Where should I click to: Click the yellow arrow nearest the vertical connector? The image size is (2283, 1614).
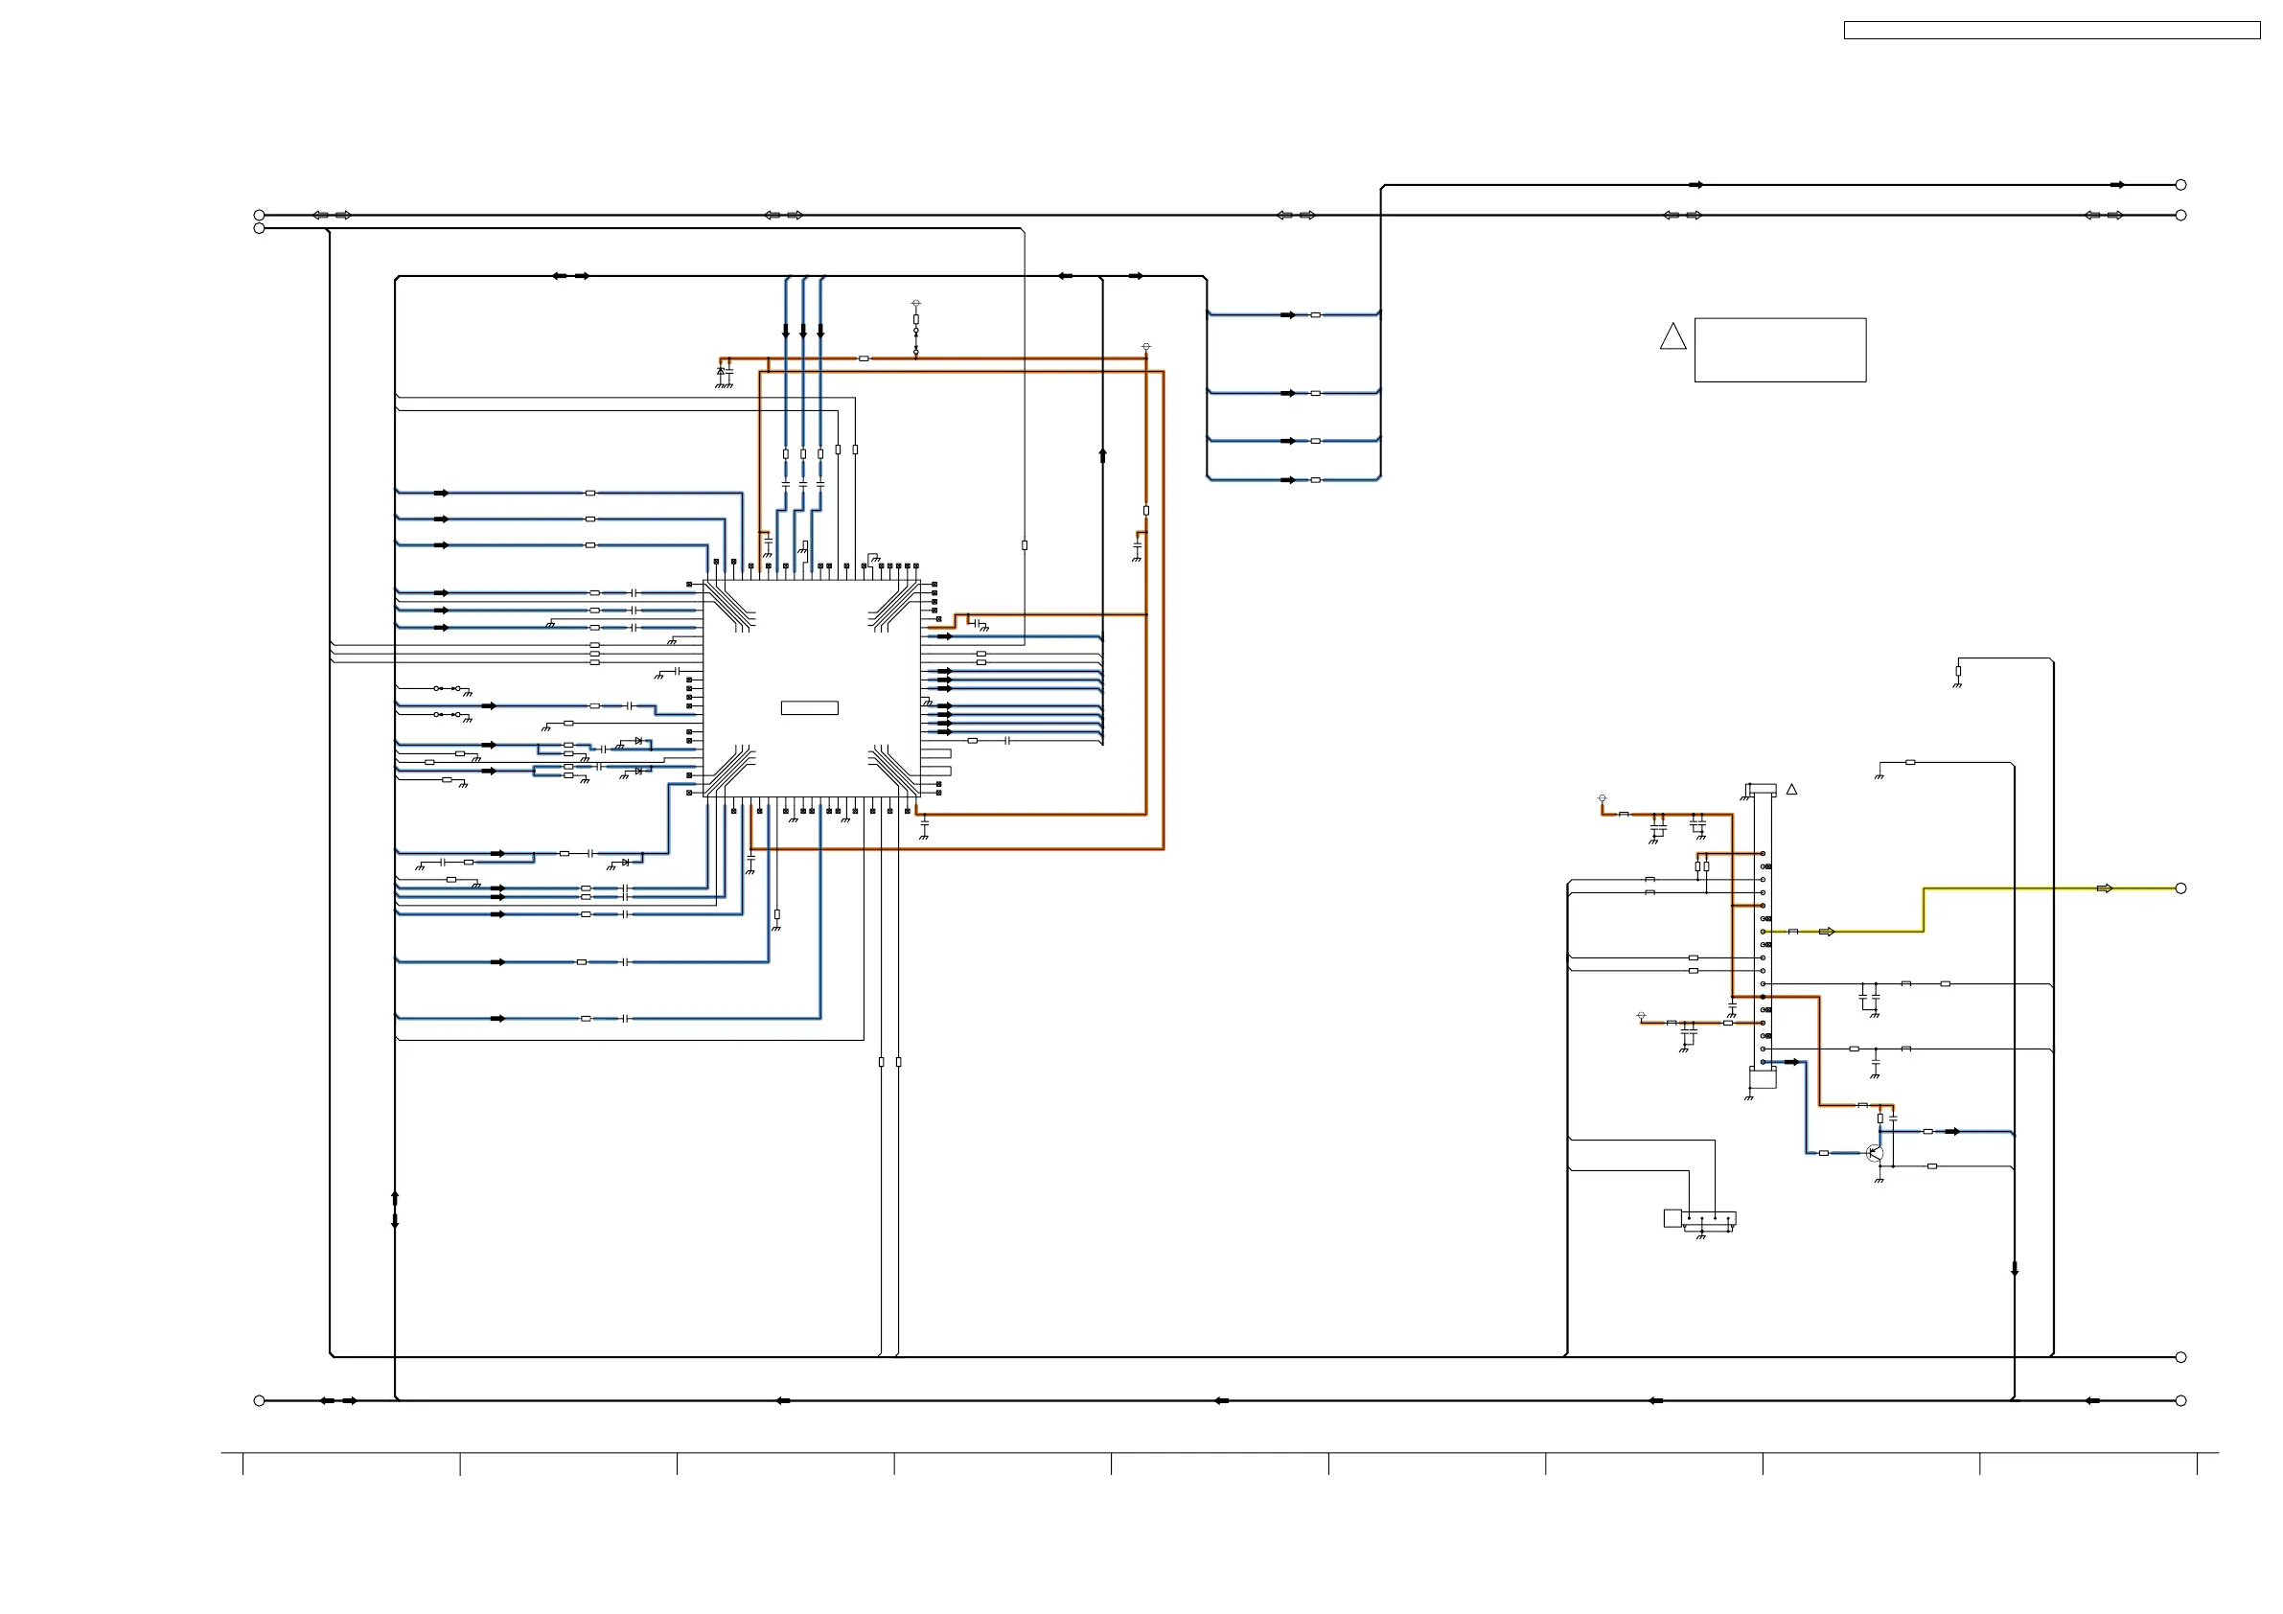[1827, 932]
